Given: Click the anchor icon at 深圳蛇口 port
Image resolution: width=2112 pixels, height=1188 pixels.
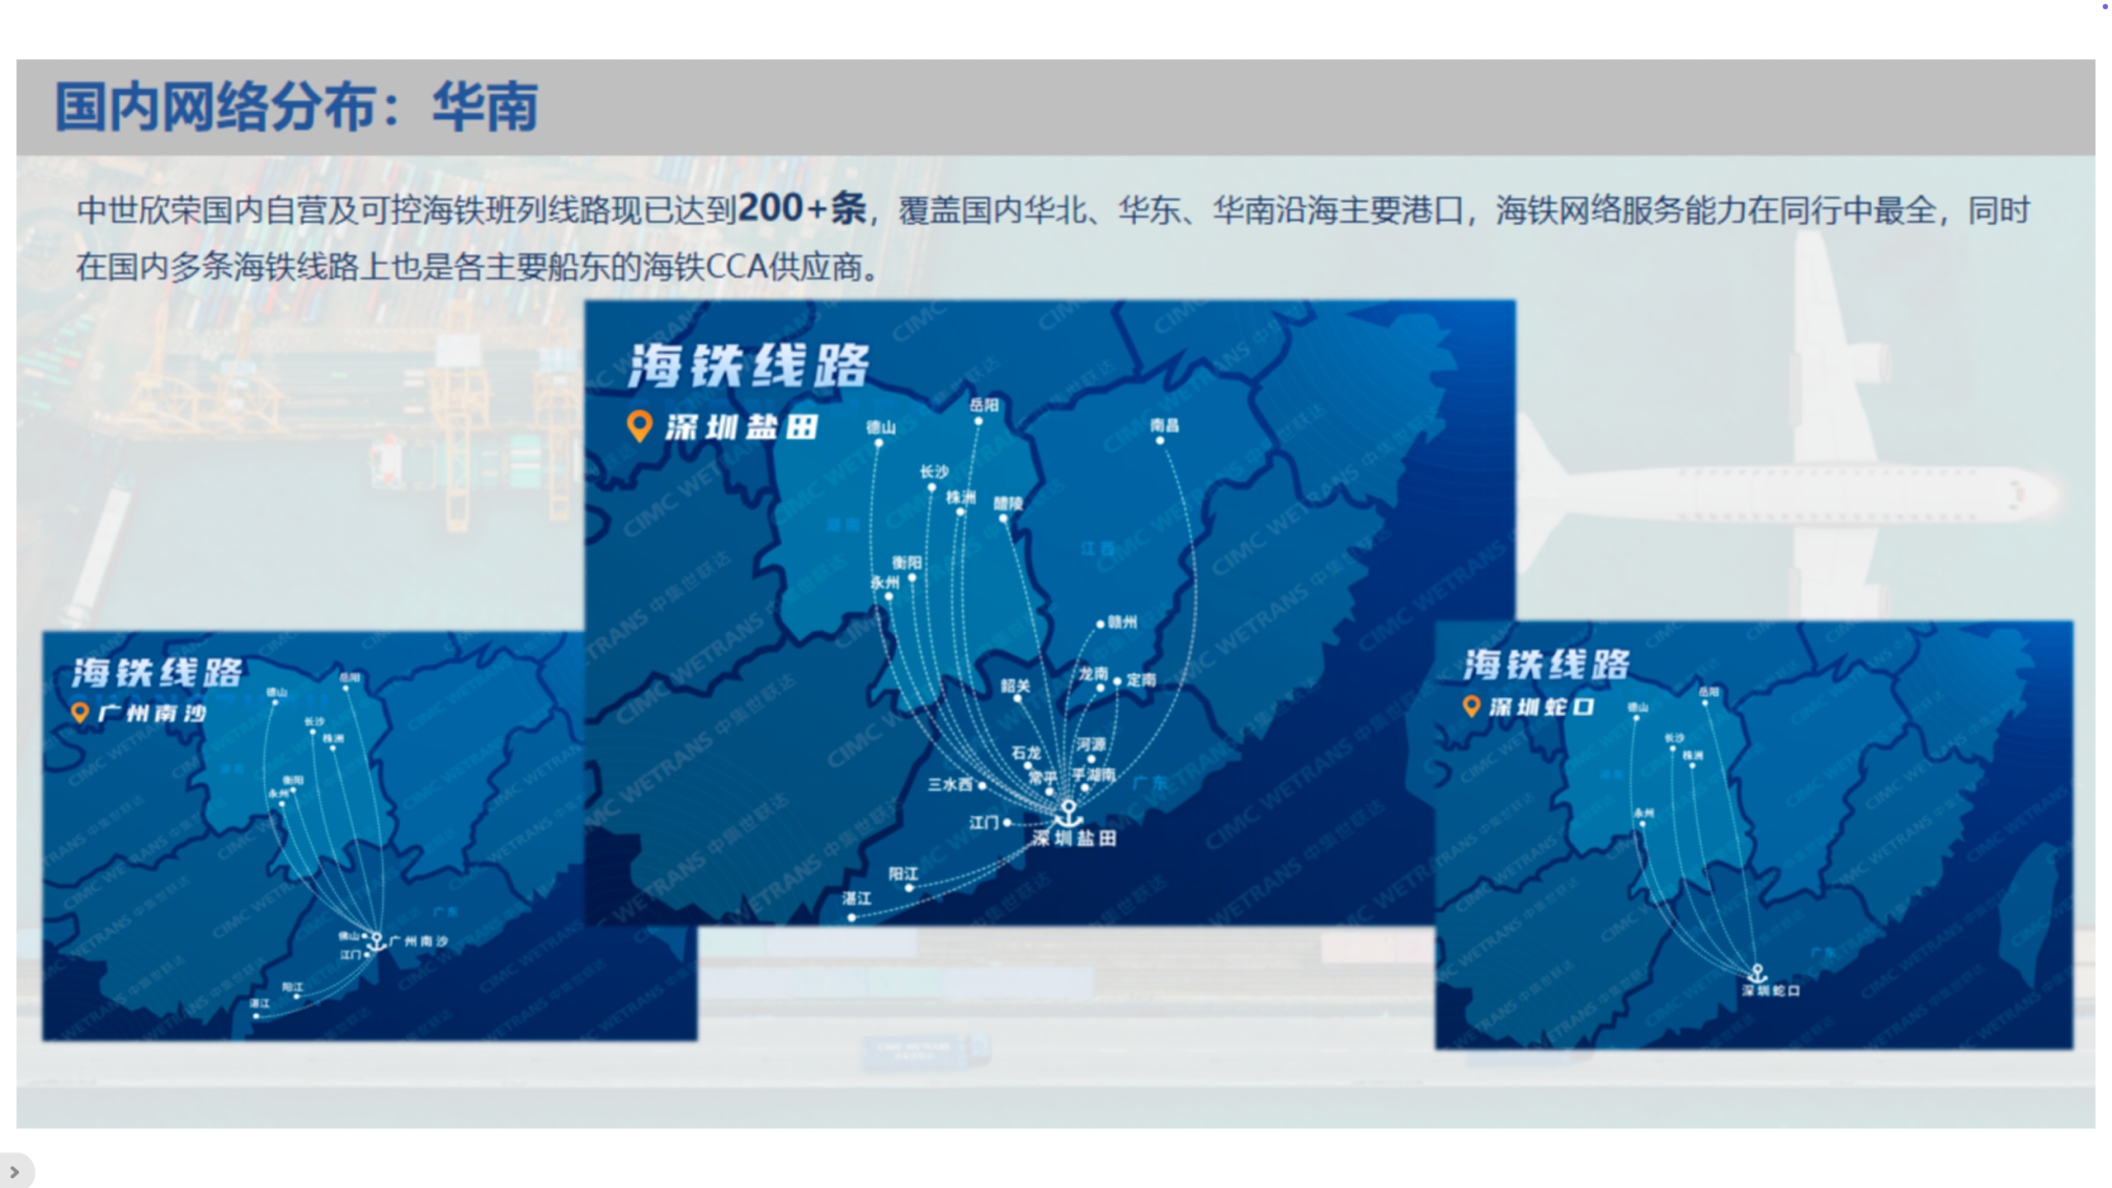Looking at the screenshot, I should click(1757, 973).
